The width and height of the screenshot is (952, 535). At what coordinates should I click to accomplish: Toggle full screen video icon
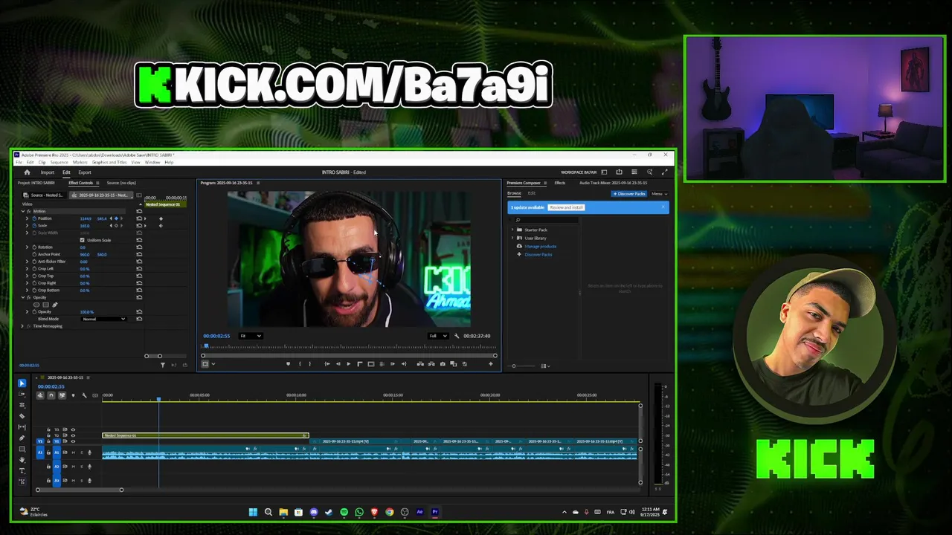click(664, 172)
